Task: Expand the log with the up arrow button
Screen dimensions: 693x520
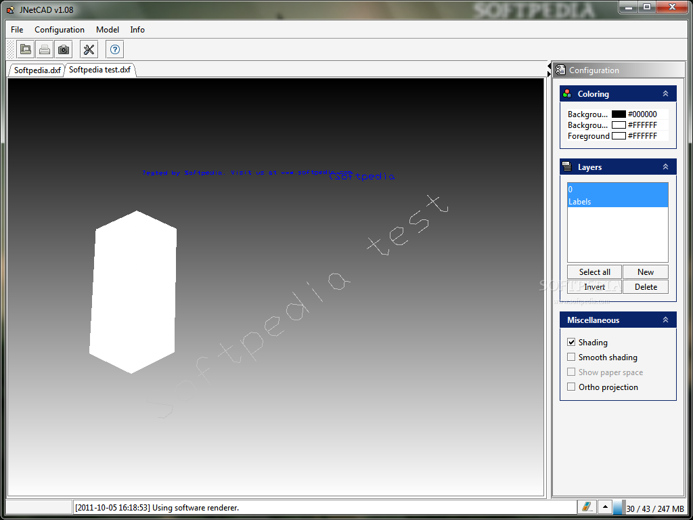Action: [605, 508]
